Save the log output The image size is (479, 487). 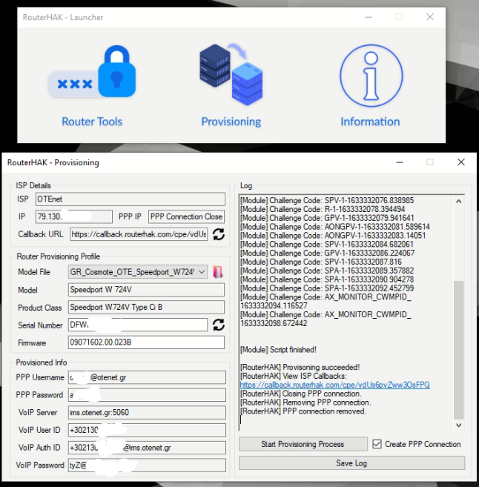pos(351,463)
